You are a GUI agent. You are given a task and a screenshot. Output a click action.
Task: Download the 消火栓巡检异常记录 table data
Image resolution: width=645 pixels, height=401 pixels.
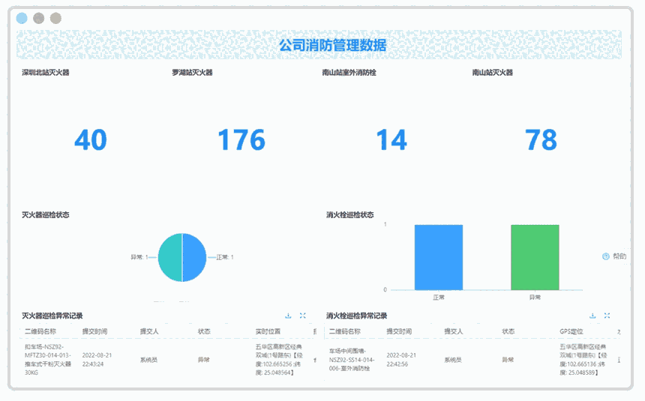[x=592, y=316]
